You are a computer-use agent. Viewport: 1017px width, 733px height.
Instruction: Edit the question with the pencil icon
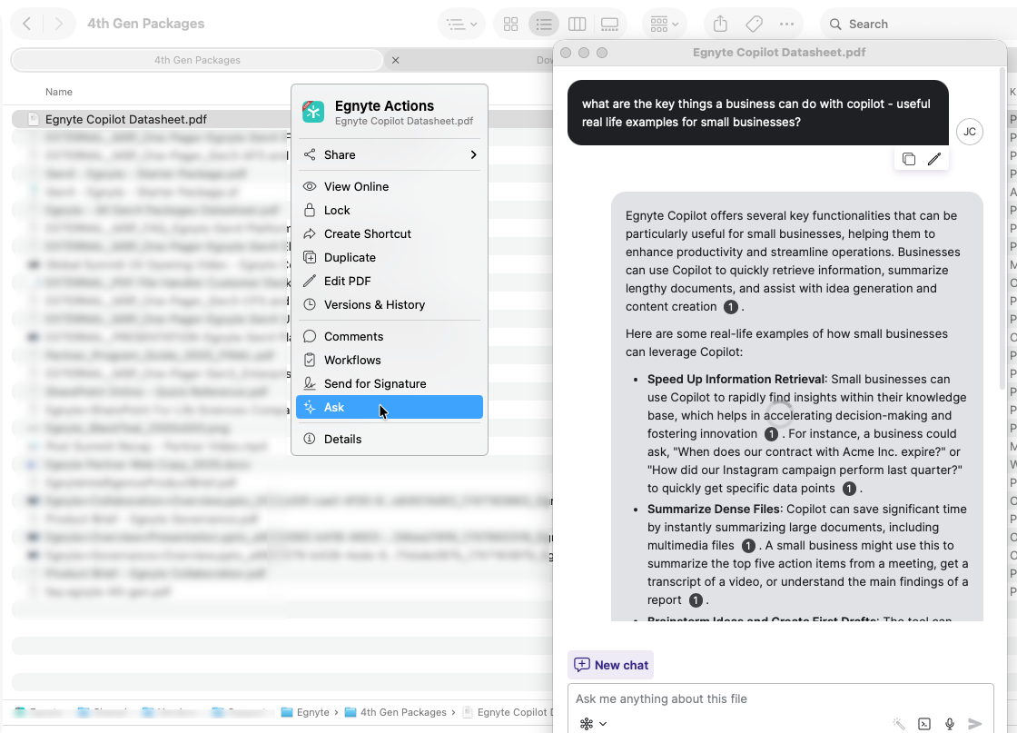(934, 159)
